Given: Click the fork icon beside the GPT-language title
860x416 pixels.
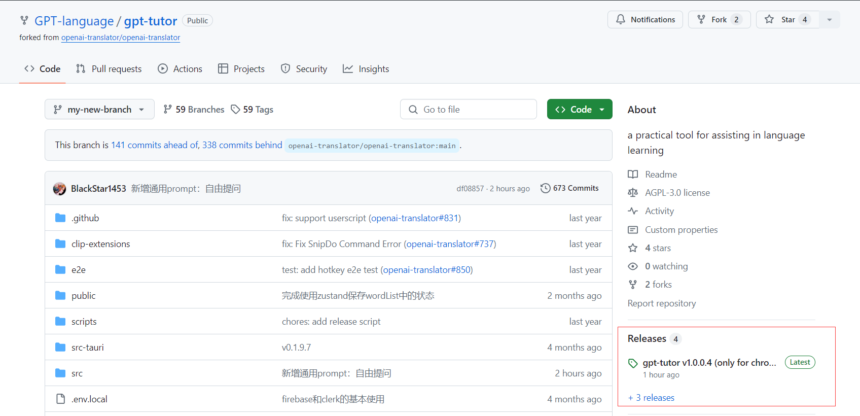Looking at the screenshot, I should click(24, 20).
